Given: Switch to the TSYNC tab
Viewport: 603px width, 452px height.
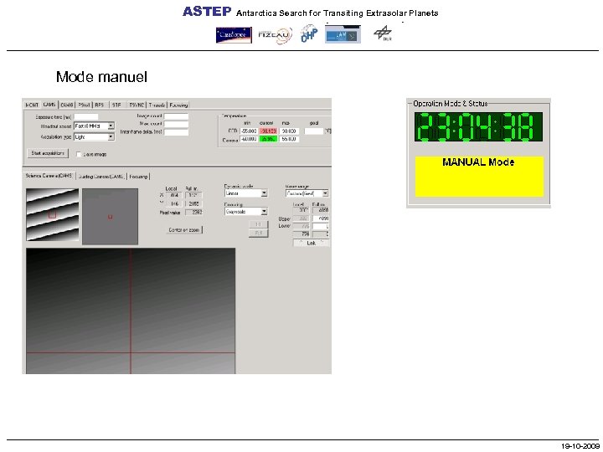Looking at the screenshot, I should (x=137, y=105).
